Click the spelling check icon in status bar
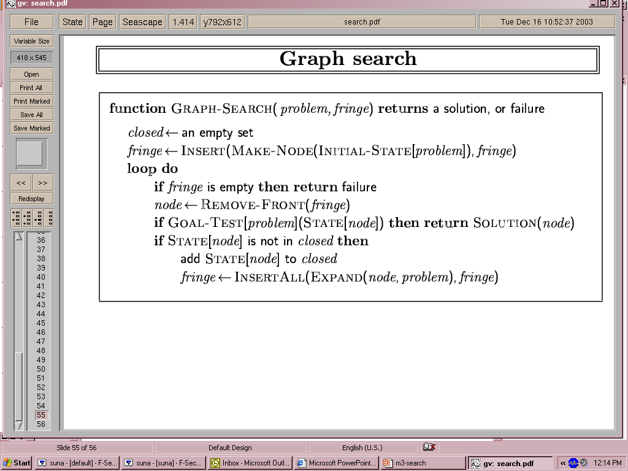The height and width of the screenshot is (471, 628). pos(429,448)
